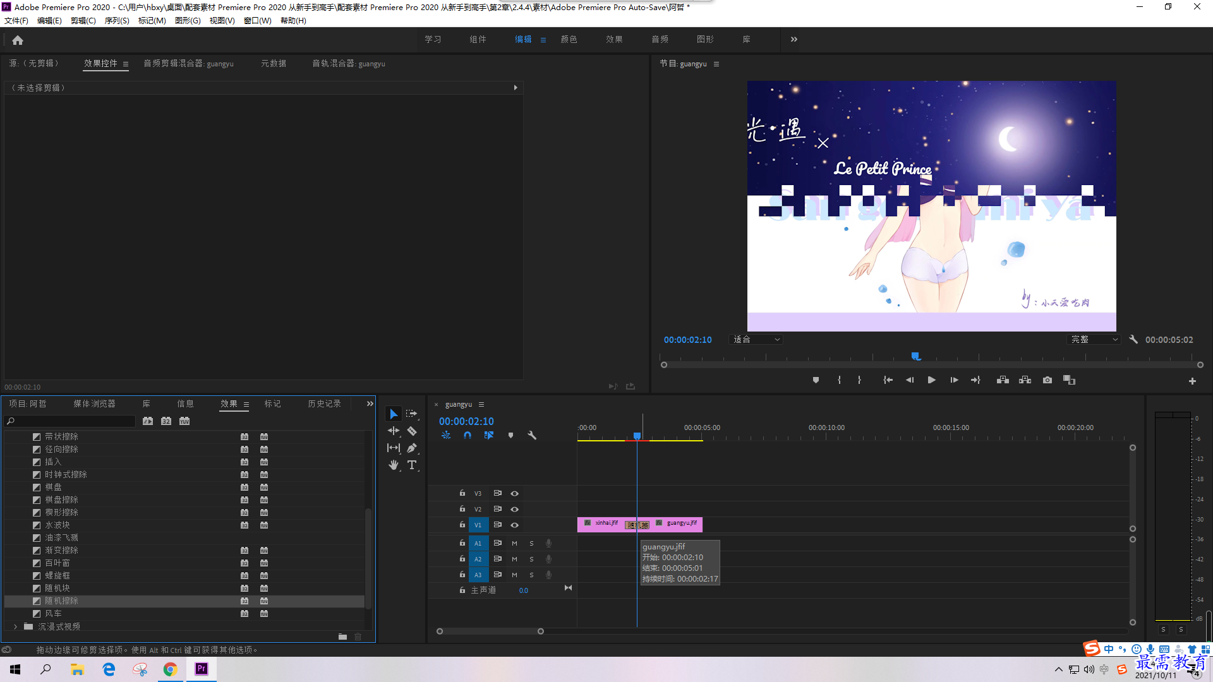Open the 历史记录 panel tab

(x=324, y=404)
